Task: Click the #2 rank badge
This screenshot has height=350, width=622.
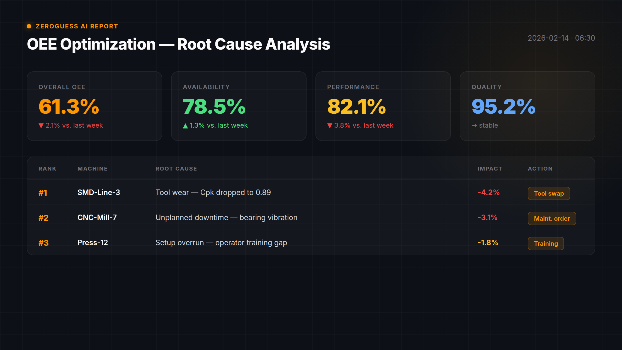Action: [43, 218]
